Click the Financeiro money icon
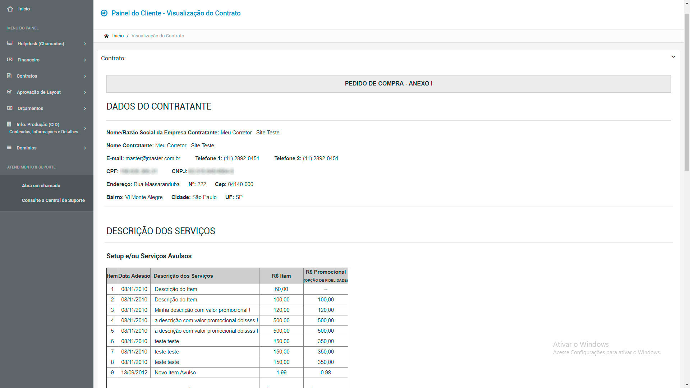The height and width of the screenshot is (388, 690). click(10, 59)
